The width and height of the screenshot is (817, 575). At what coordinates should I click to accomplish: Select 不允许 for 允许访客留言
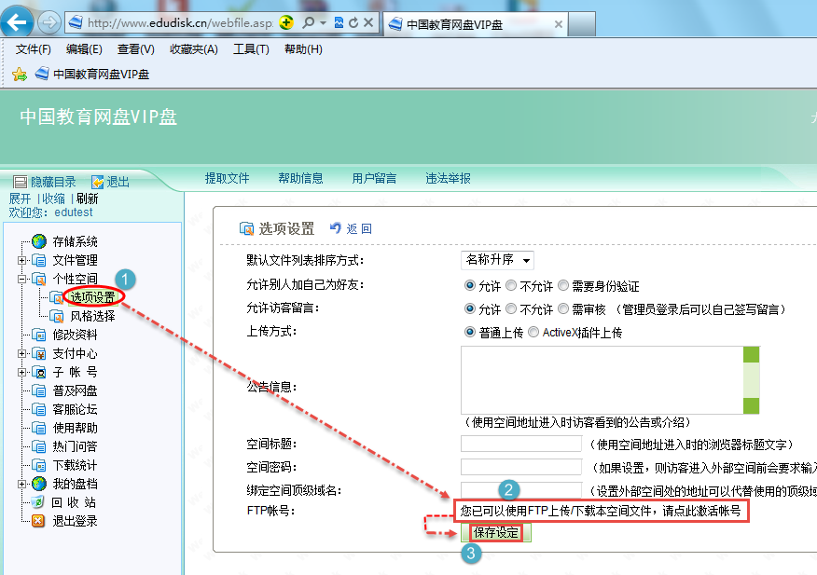pos(512,308)
